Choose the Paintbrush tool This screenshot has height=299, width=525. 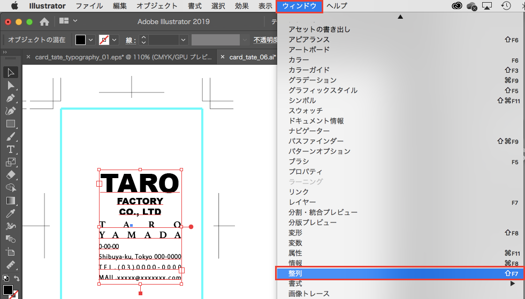click(10, 136)
